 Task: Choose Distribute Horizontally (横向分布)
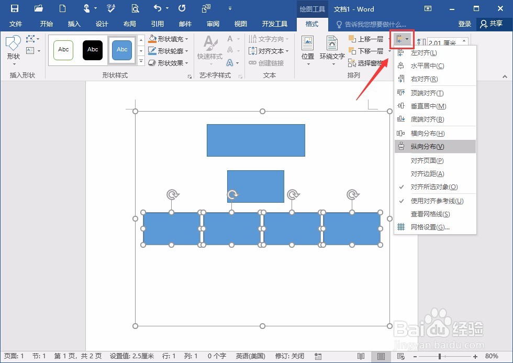tap(435, 133)
